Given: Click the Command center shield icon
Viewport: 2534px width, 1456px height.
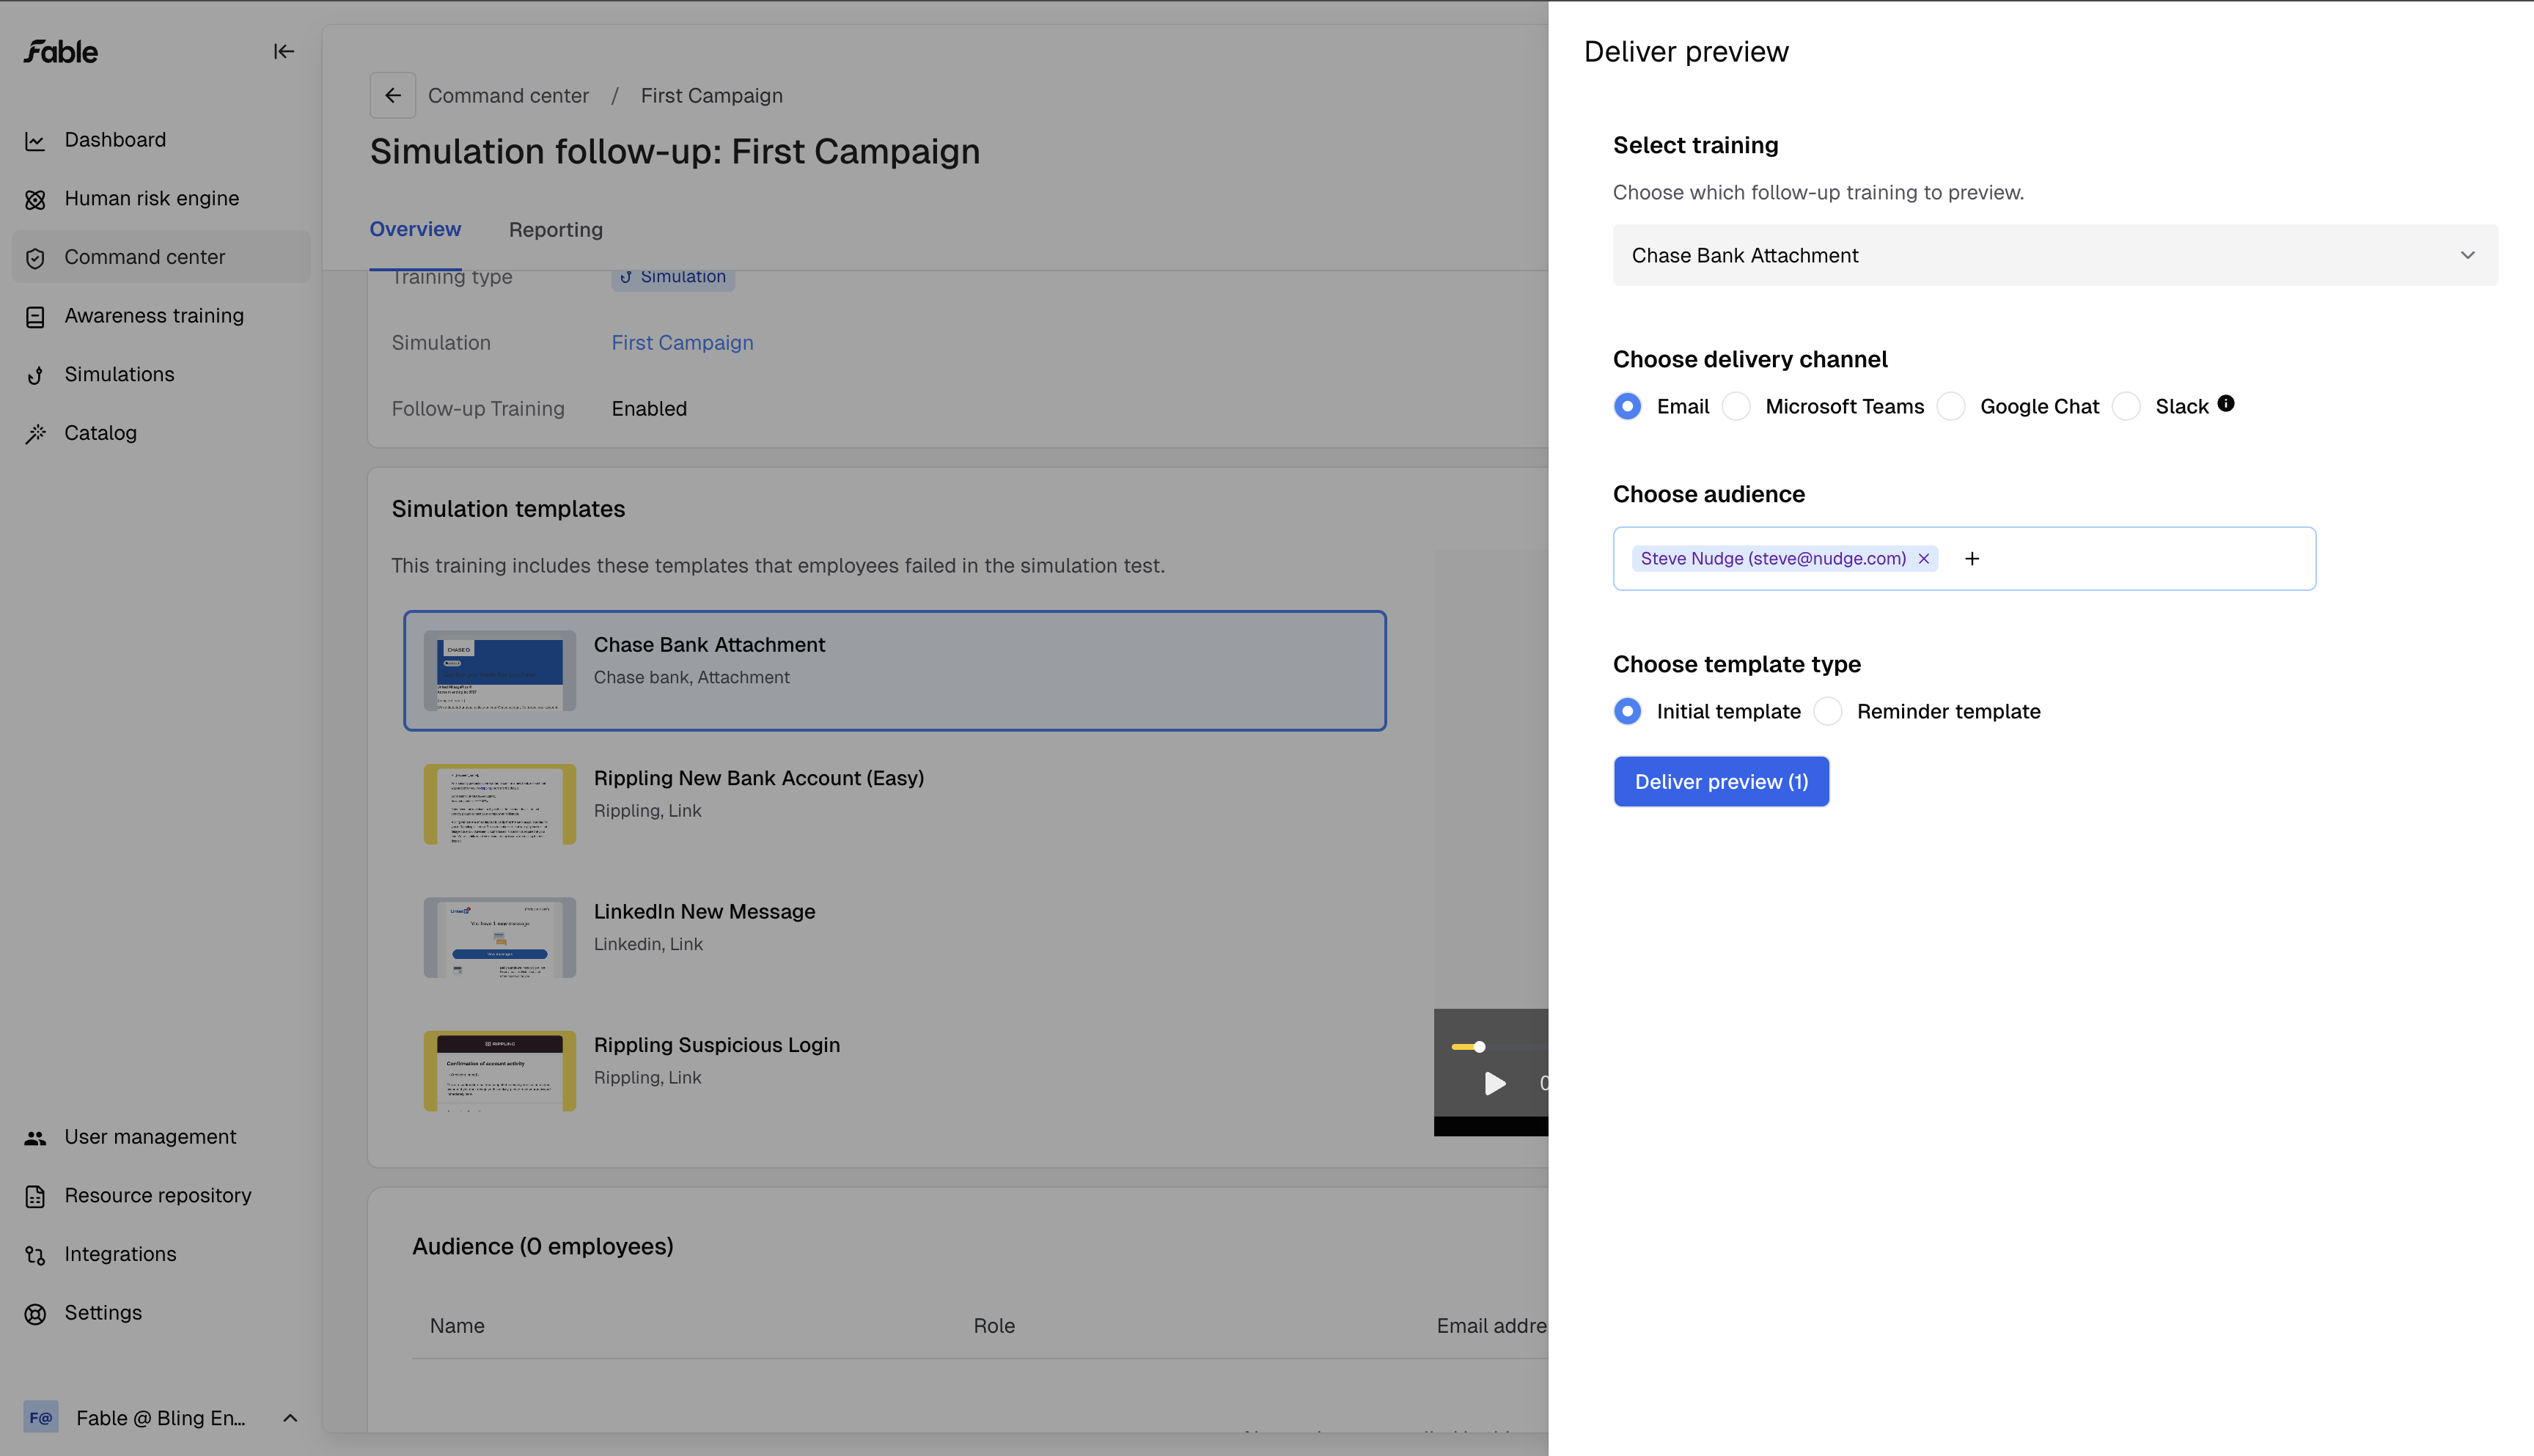Looking at the screenshot, I should tap(35, 258).
